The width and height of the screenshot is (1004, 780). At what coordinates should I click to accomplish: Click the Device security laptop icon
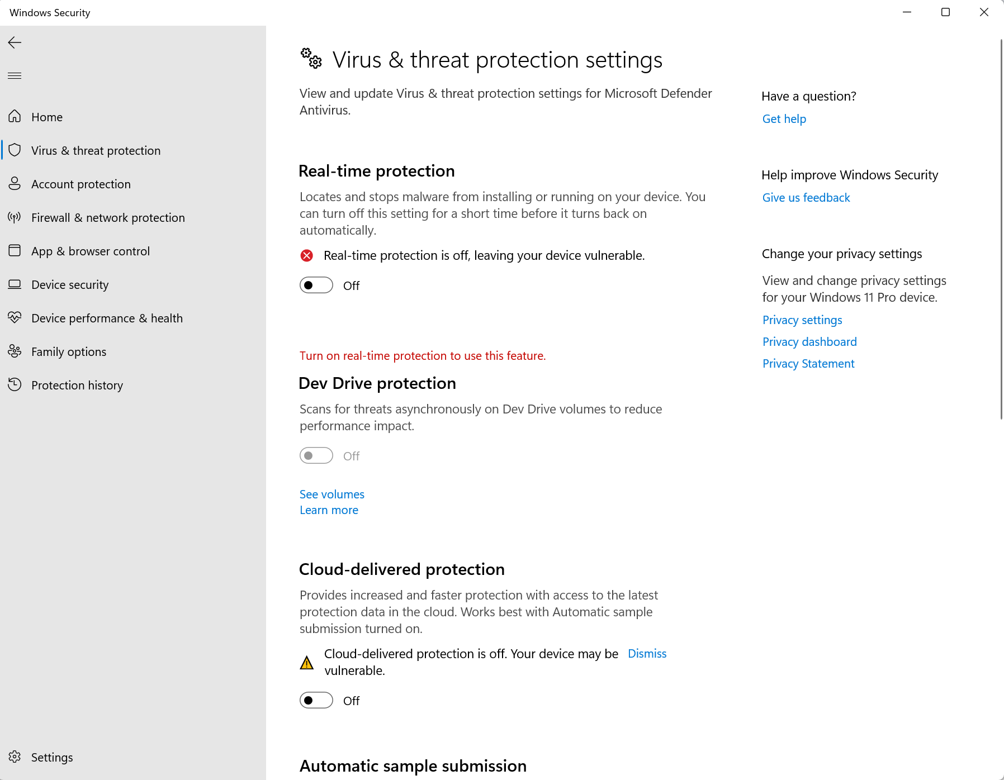tap(15, 284)
